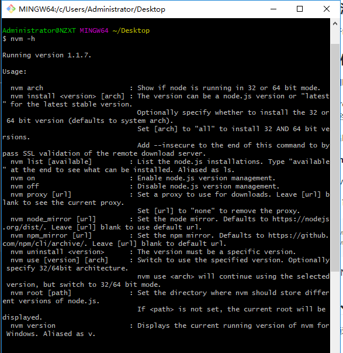The width and height of the screenshot is (343, 353).
Task: Click the vertical scrollbar thumb
Action: pos(335,157)
